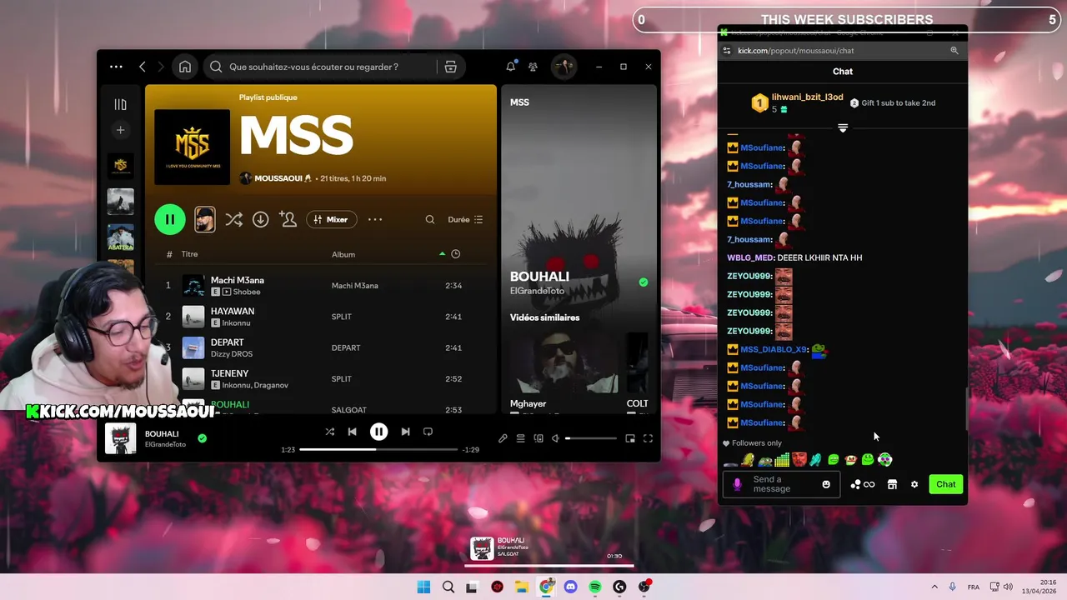Open more options for MSS playlist
1067x600 pixels.
pyautogui.click(x=375, y=219)
